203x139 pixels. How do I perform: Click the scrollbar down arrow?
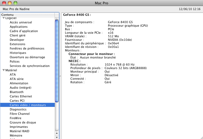click(57, 137)
